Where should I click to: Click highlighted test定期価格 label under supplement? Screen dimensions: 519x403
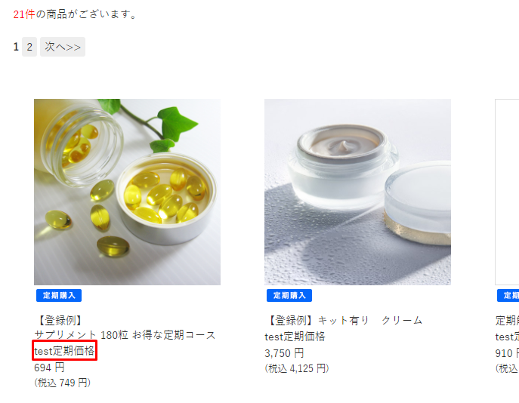click(x=64, y=350)
